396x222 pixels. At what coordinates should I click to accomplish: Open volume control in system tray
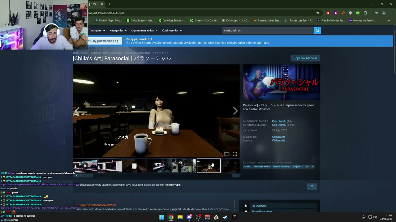(375, 217)
